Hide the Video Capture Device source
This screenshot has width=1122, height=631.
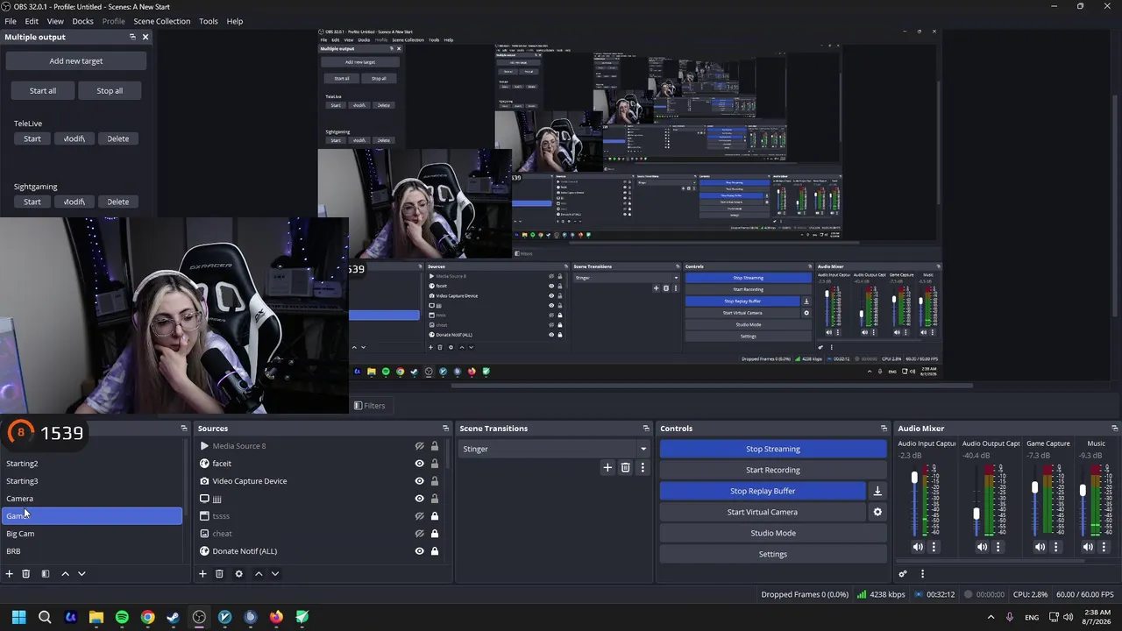click(x=419, y=481)
